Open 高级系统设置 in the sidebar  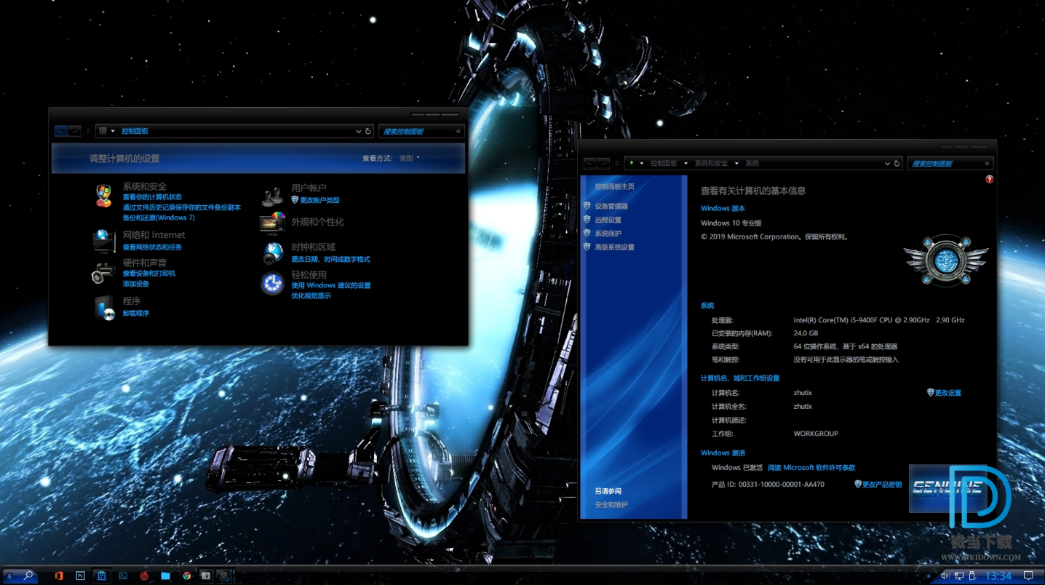(614, 247)
